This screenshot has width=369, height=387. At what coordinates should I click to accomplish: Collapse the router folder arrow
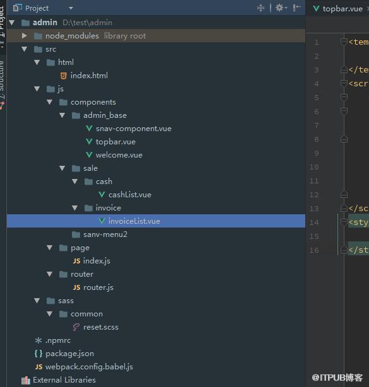click(x=49, y=274)
